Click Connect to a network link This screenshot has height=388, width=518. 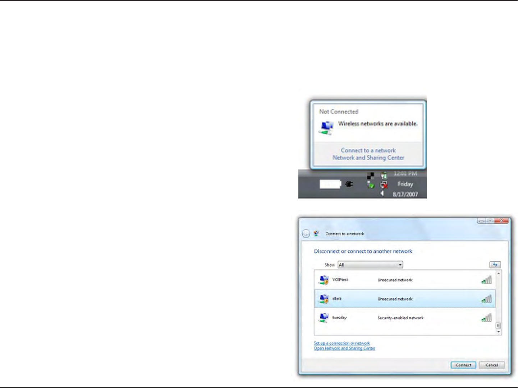(368, 150)
